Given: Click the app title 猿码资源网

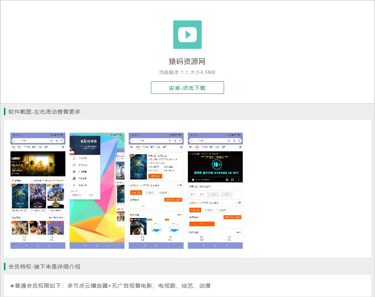Looking at the screenshot, I should tap(187, 62).
